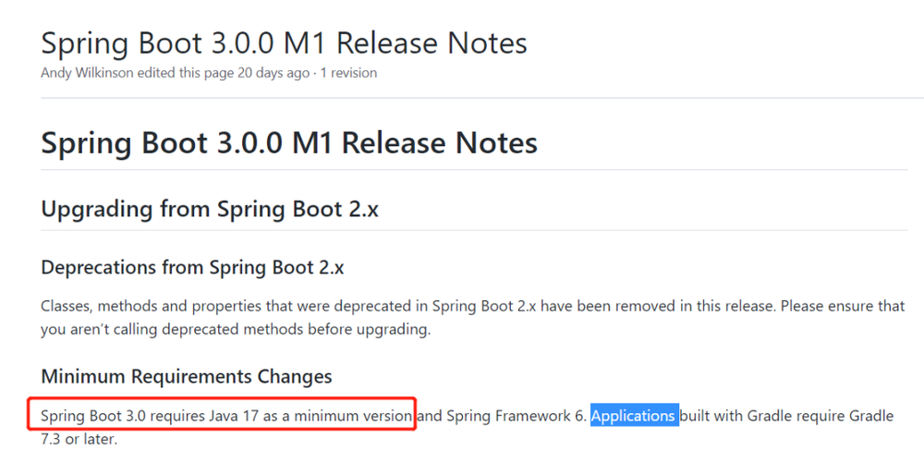Click the Deprecations from Spring Boot 2.x heading
The height and width of the screenshot is (462, 924).
(193, 268)
